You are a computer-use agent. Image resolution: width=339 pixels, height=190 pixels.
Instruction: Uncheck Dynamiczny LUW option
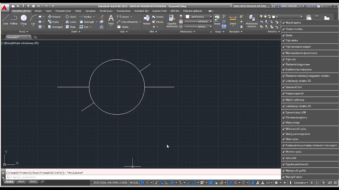point(310,112)
